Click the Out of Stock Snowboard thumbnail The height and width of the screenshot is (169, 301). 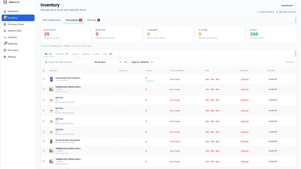pyautogui.click(x=51, y=142)
